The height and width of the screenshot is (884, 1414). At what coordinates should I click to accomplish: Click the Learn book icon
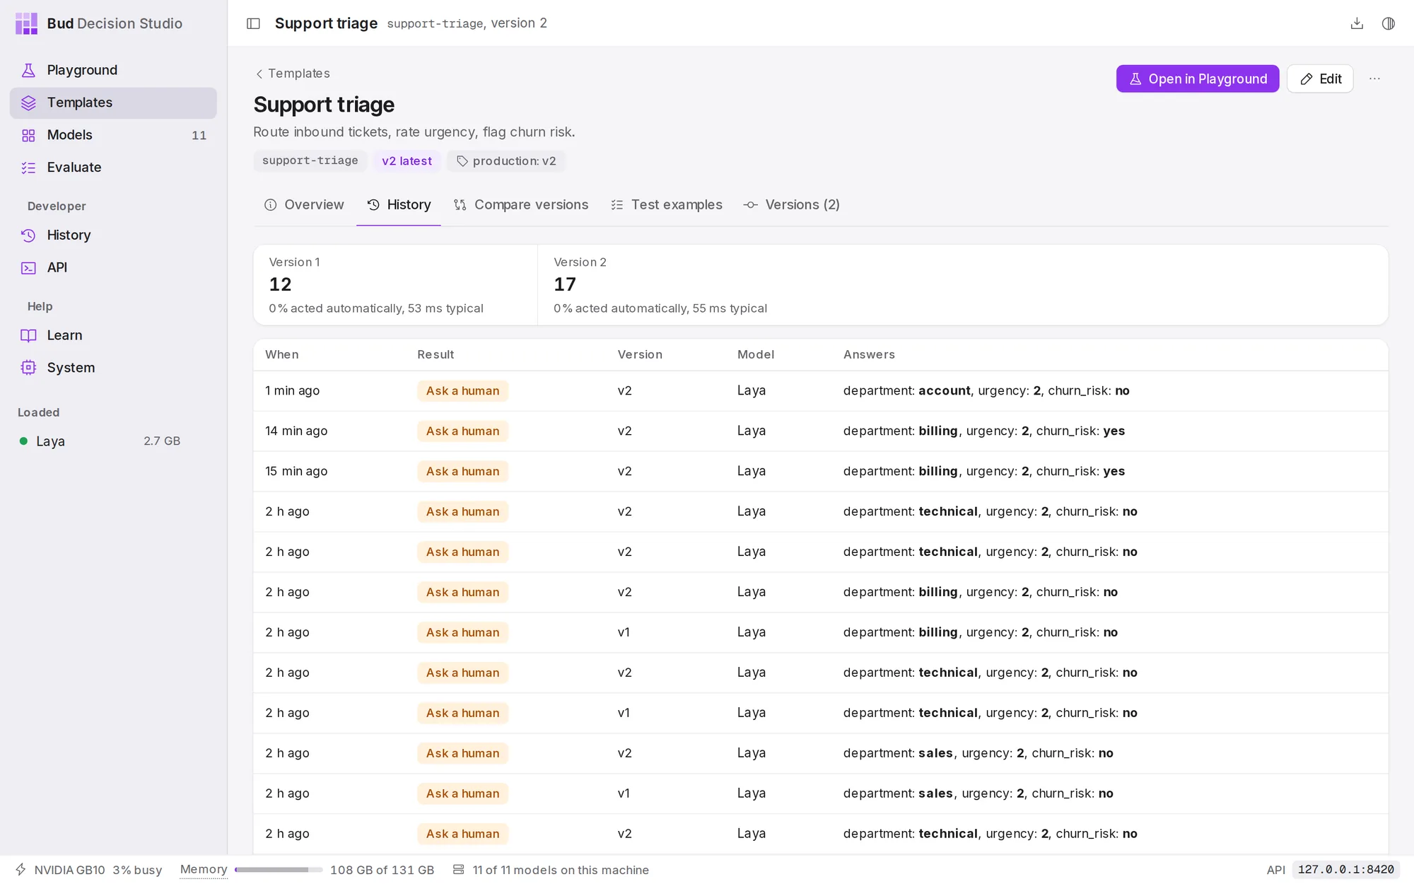click(x=28, y=335)
